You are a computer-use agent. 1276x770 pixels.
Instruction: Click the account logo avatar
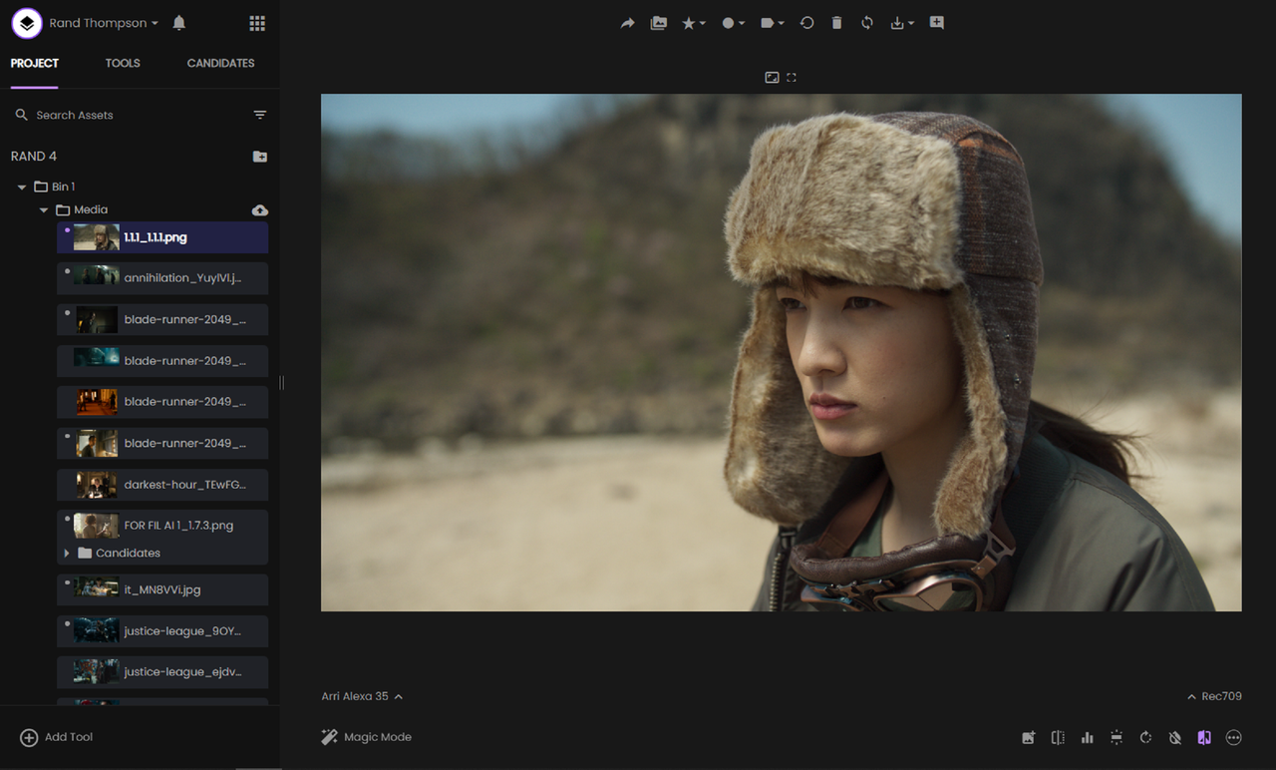click(27, 23)
